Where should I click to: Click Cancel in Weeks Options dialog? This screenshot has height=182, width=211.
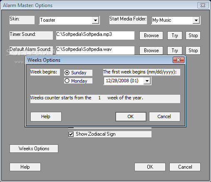164,116
